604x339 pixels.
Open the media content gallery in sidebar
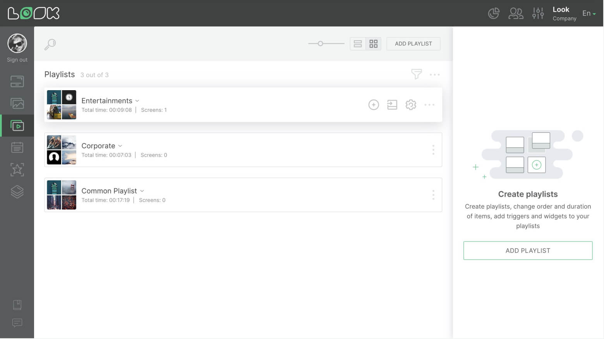pos(17,103)
